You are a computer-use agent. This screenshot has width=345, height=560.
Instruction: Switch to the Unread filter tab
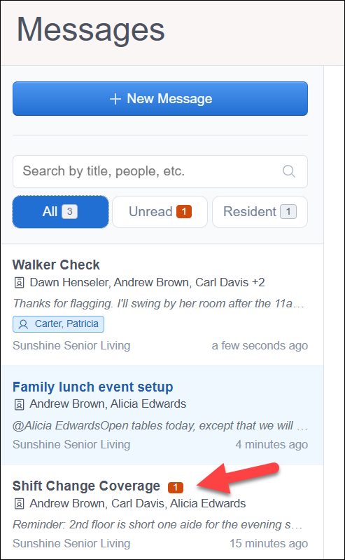(x=160, y=212)
